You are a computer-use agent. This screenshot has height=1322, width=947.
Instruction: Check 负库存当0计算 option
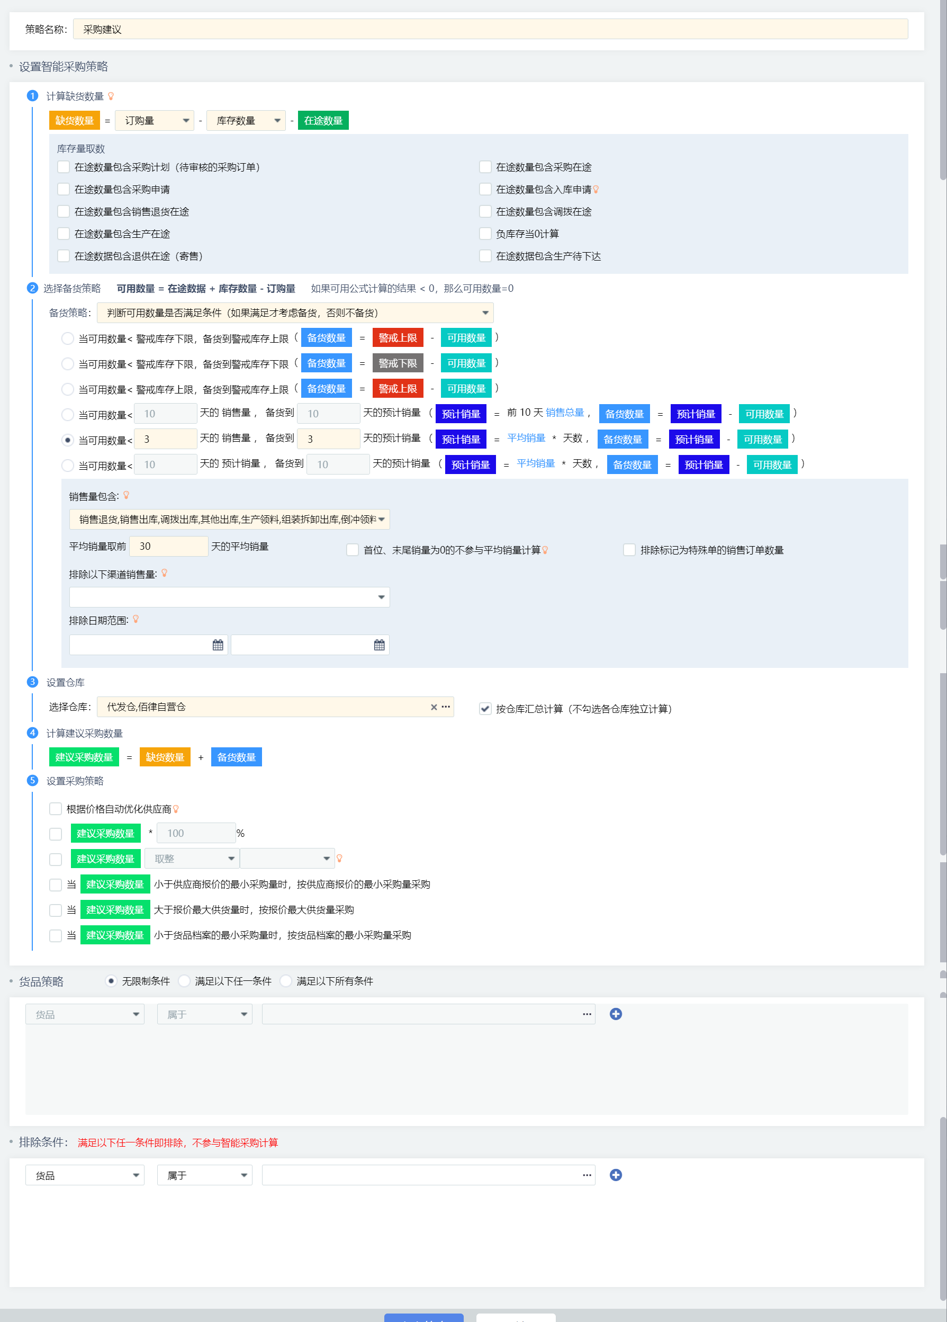(485, 234)
